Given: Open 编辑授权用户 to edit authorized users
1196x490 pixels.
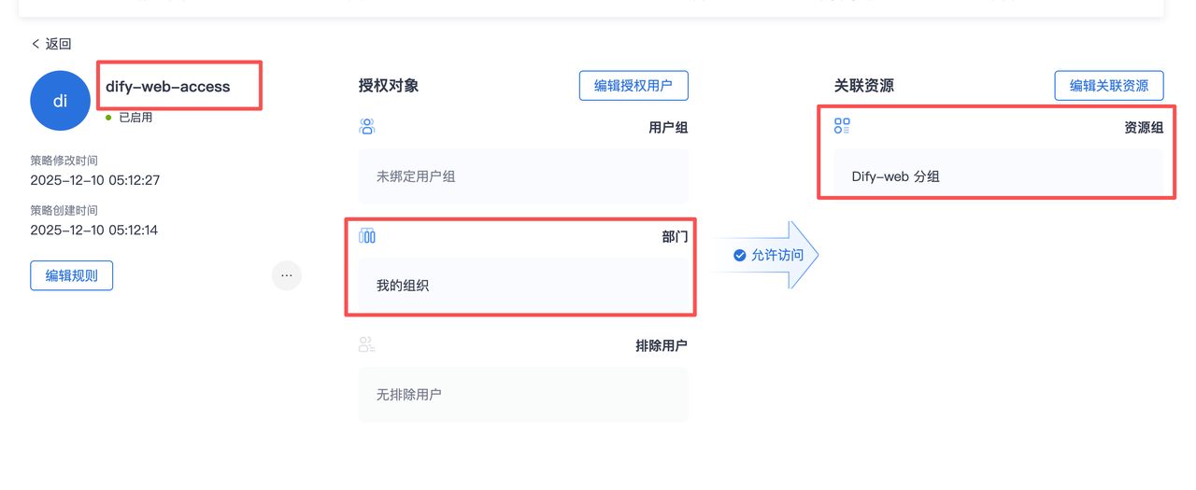Looking at the screenshot, I should (634, 86).
